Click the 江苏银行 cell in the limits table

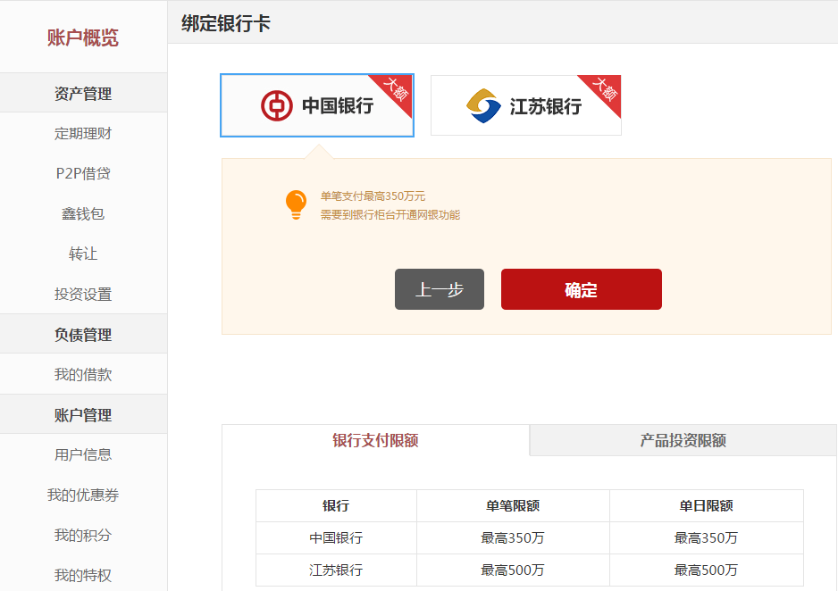(x=336, y=570)
